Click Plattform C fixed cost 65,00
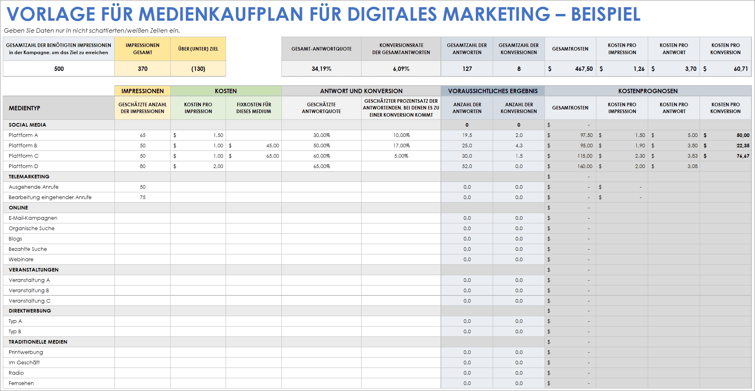Image resolution: width=755 pixels, height=391 pixels. pos(254,156)
